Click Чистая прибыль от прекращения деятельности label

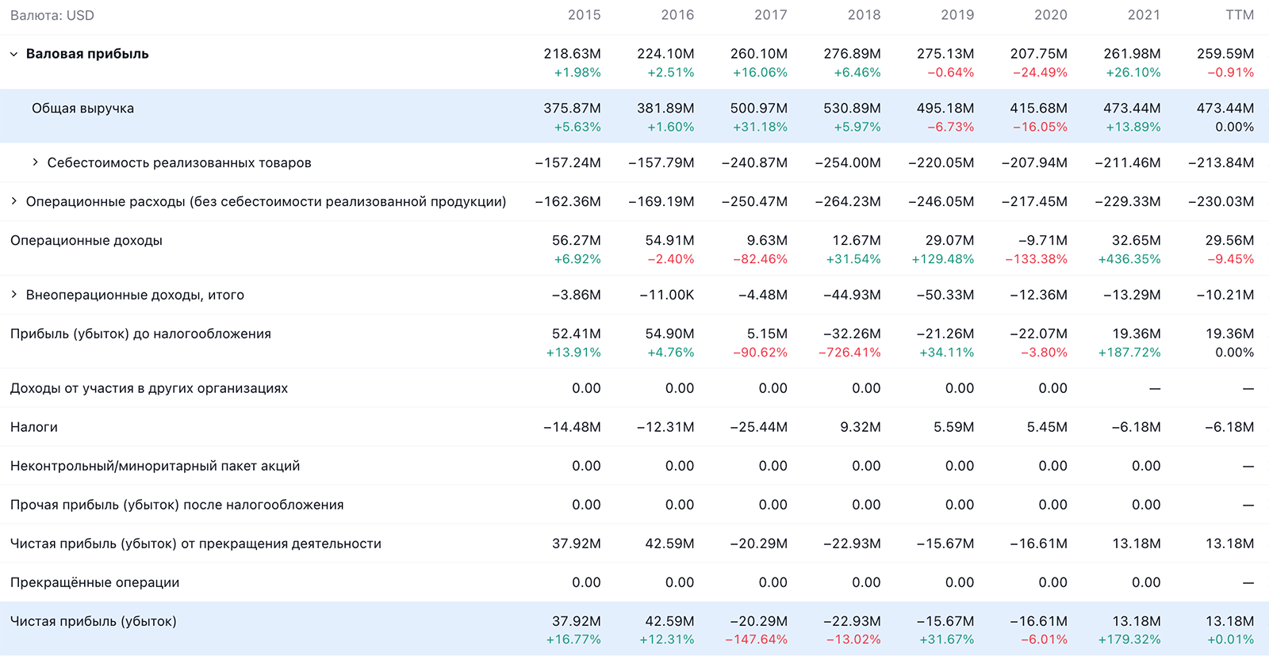tap(196, 543)
